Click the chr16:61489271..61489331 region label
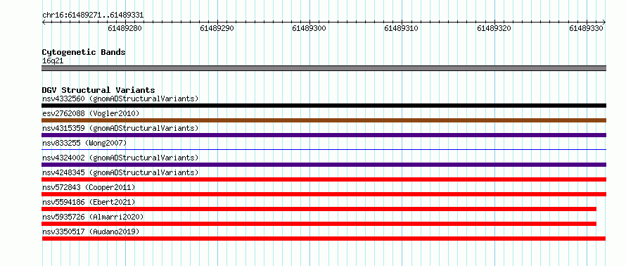Viewport: 626px width, 266px height. (x=93, y=15)
